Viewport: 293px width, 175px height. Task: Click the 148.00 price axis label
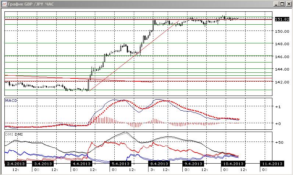282,44
